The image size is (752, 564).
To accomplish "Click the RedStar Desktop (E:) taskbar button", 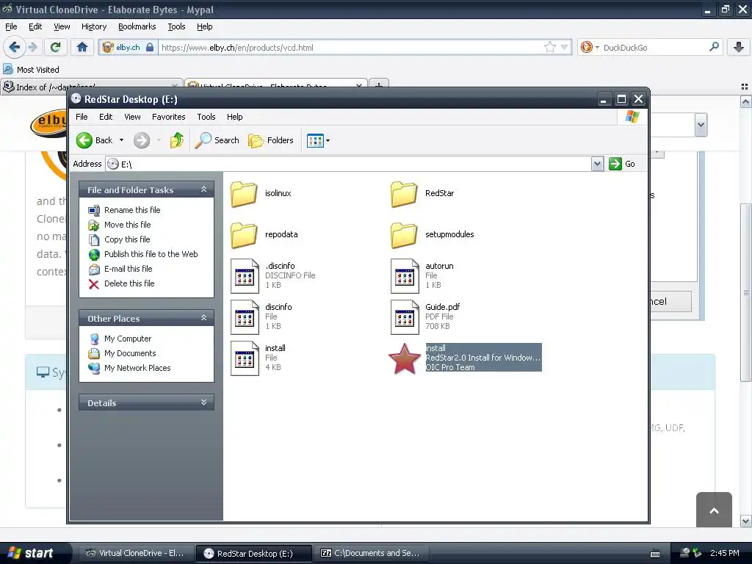I will coord(254,553).
